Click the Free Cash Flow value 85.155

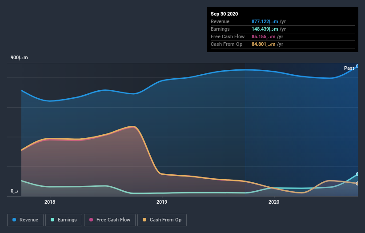point(264,36)
